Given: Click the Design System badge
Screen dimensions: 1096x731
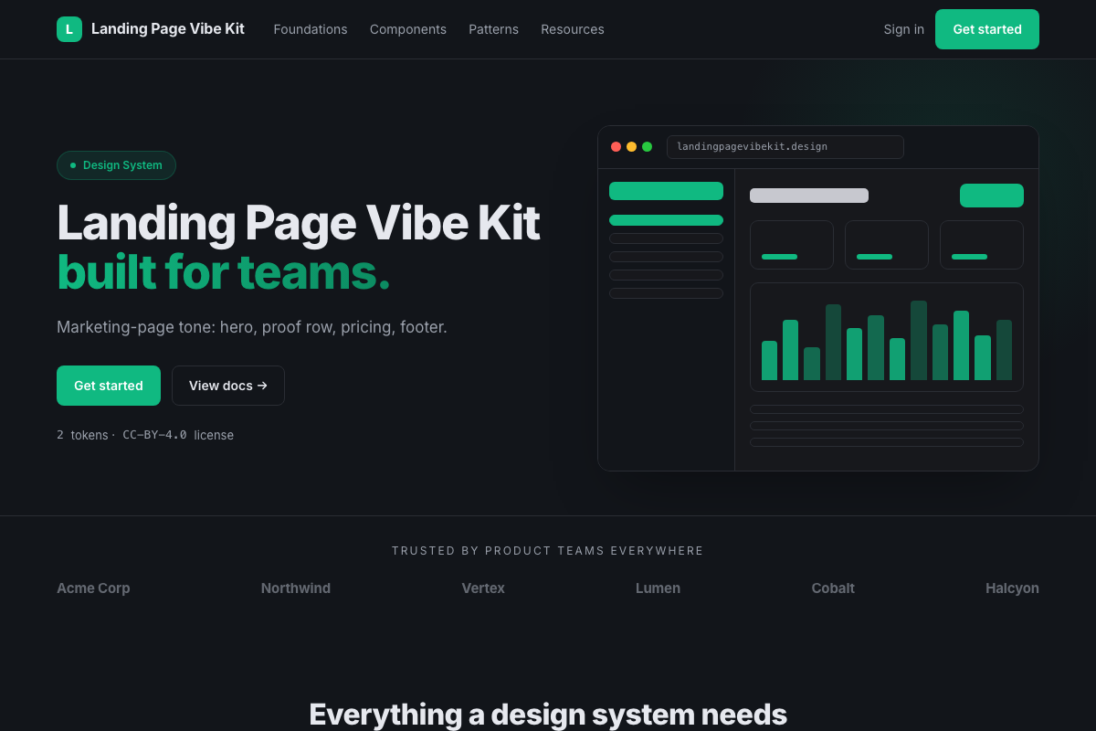Looking at the screenshot, I should pos(116,165).
